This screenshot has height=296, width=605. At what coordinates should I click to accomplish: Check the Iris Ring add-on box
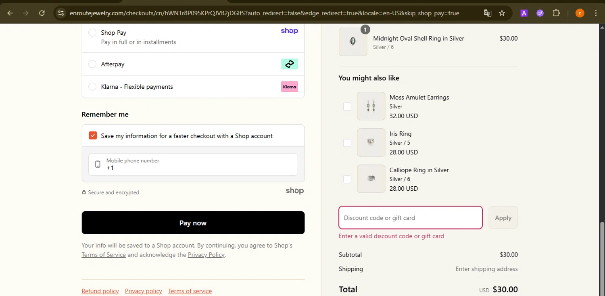coord(347,143)
